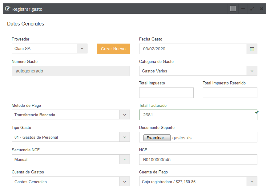Screen dimensions: 270x190
Task: Click the gray square icon in title bar
Action: (x=233, y=9)
